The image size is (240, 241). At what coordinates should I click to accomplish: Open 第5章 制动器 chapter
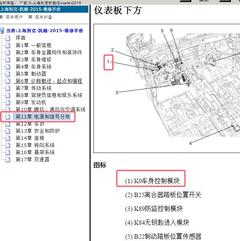pyautogui.click(x=31, y=74)
